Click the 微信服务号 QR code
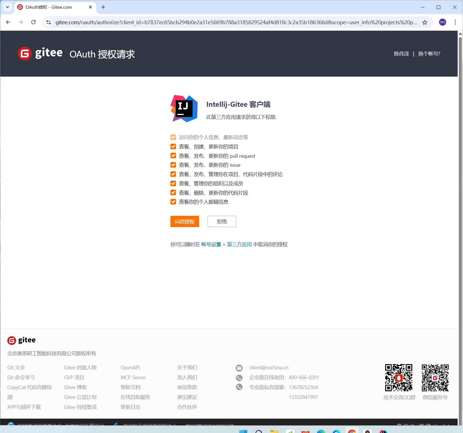This screenshot has height=433, width=463. tap(435, 378)
